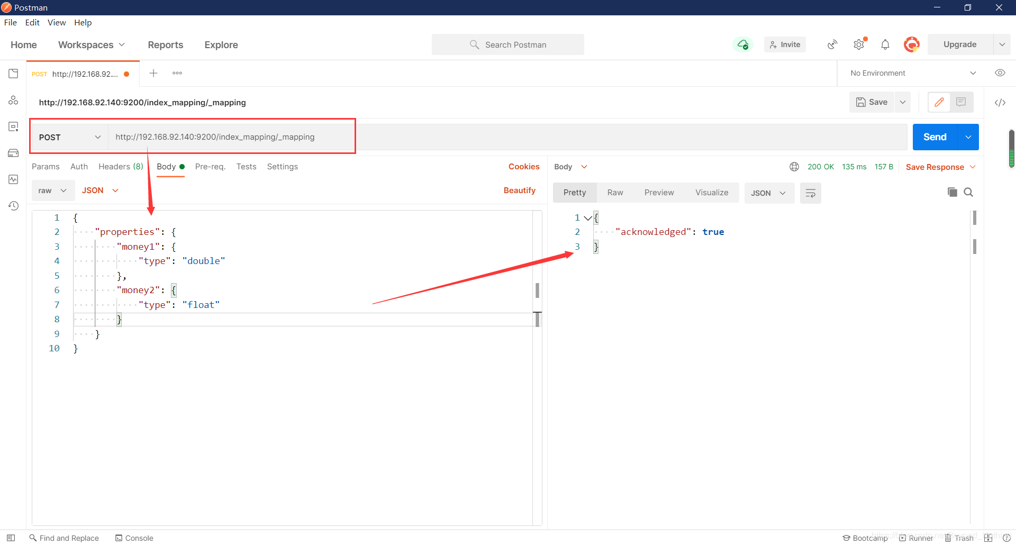The image size is (1016, 545).
Task: Switch to Pre-req. tab
Action: coord(210,167)
